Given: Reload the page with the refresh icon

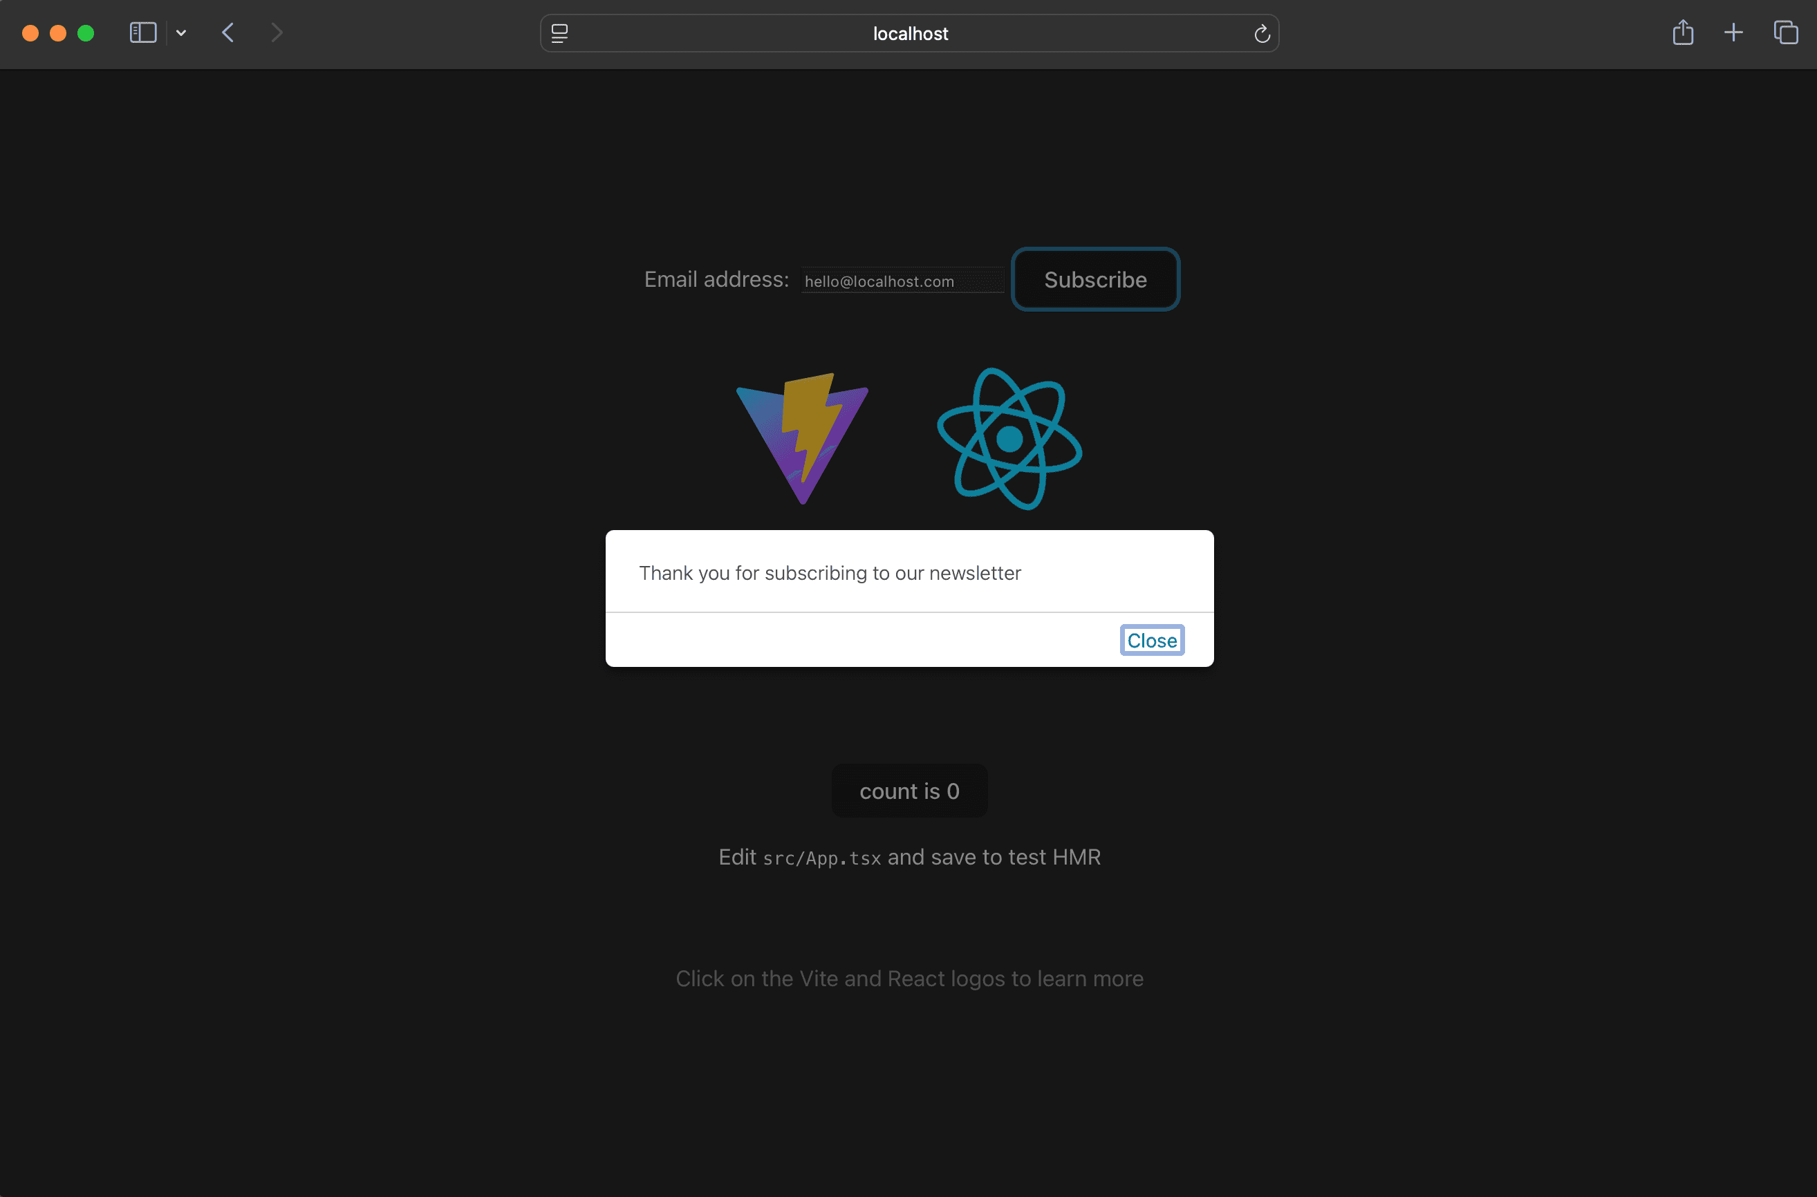Looking at the screenshot, I should [x=1262, y=34].
